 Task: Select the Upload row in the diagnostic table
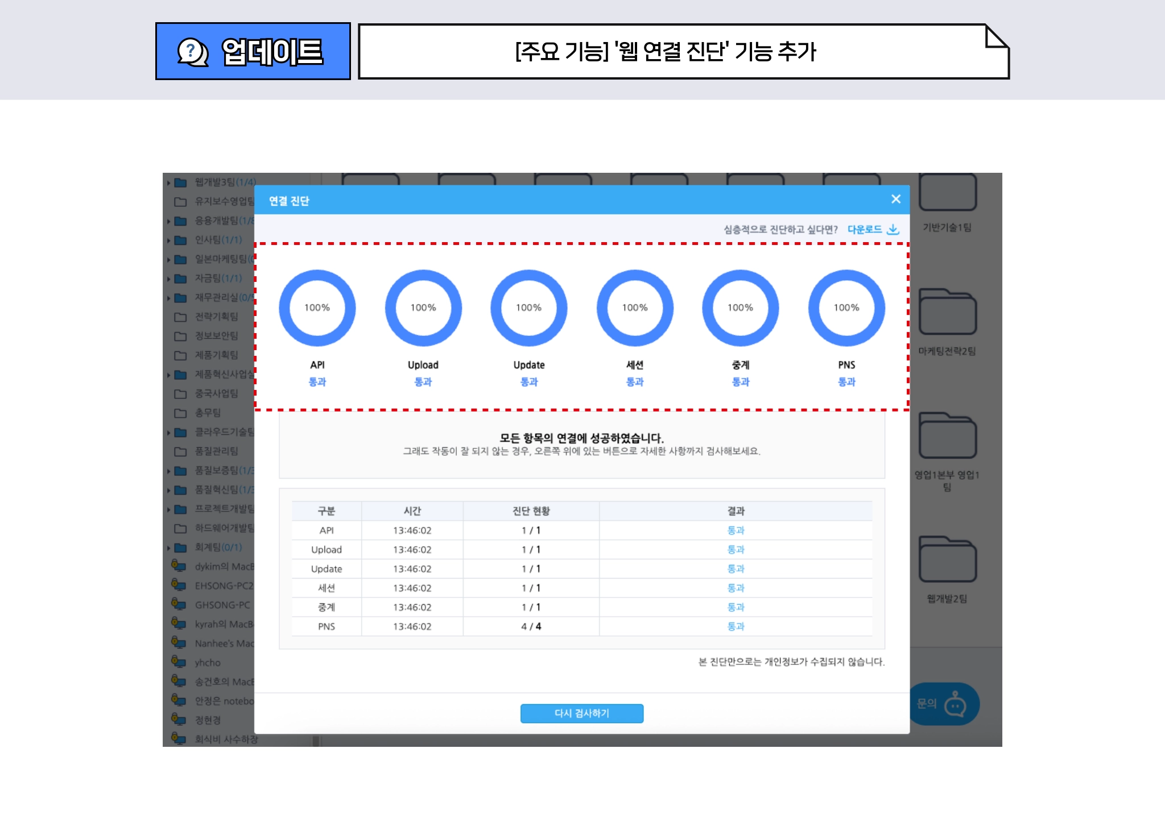tap(581, 550)
